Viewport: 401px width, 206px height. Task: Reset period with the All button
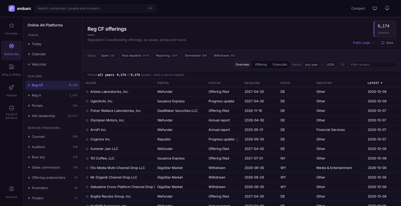[342, 65]
